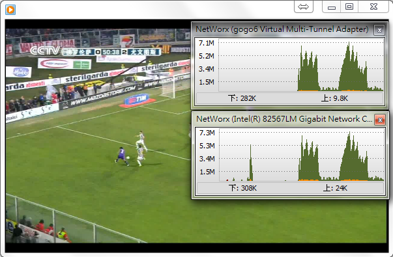Viewport: 393px width, 257px height.
Task: Click the 7.3M axis label
Action: [x=207, y=133]
